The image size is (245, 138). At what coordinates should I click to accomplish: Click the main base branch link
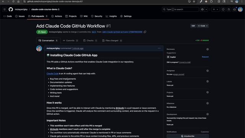(x=94, y=32)
